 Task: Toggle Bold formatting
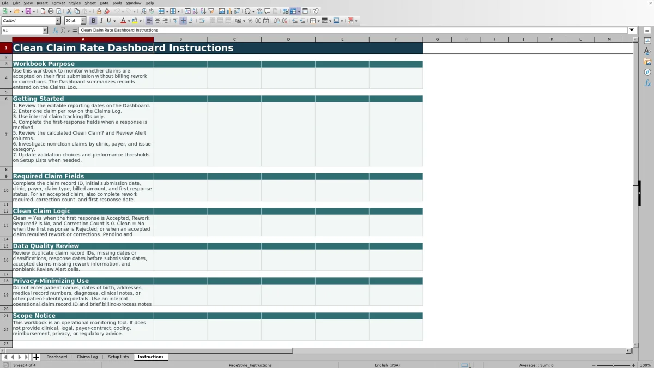coord(93,21)
